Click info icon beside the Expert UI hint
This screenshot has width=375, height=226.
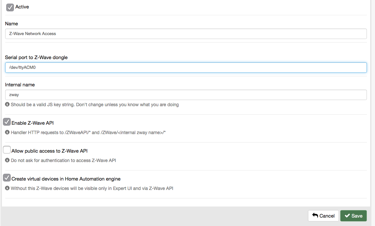tap(7, 188)
